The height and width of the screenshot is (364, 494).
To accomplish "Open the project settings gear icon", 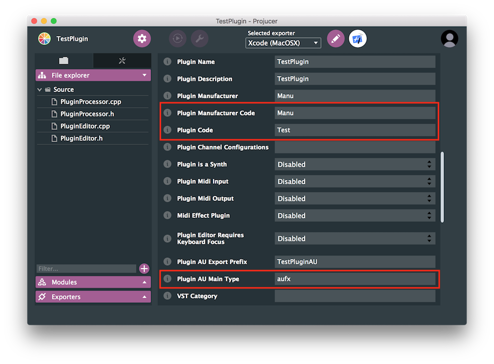I will tap(142, 39).
